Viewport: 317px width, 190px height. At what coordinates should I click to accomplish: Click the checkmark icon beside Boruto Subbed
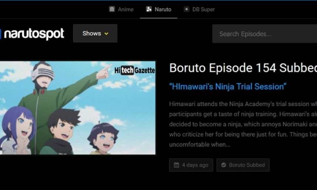coord(224,165)
